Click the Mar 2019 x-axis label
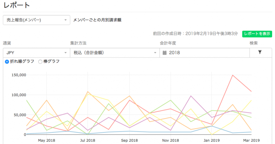Viewport: 275px width, 144px height. click(251, 141)
